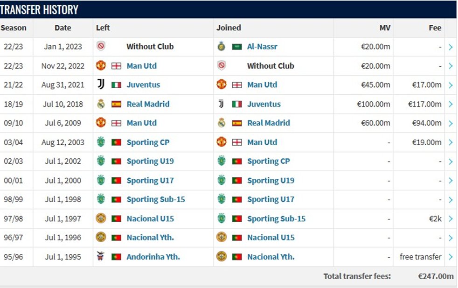Click Sporting CP crest in the 03/04 row

tap(101, 142)
